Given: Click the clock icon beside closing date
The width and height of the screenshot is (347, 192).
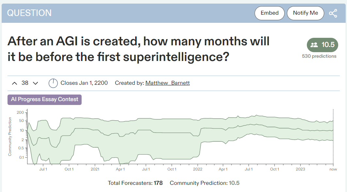Looking at the screenshot, I should pyautogui.click(x=53, y=83).
